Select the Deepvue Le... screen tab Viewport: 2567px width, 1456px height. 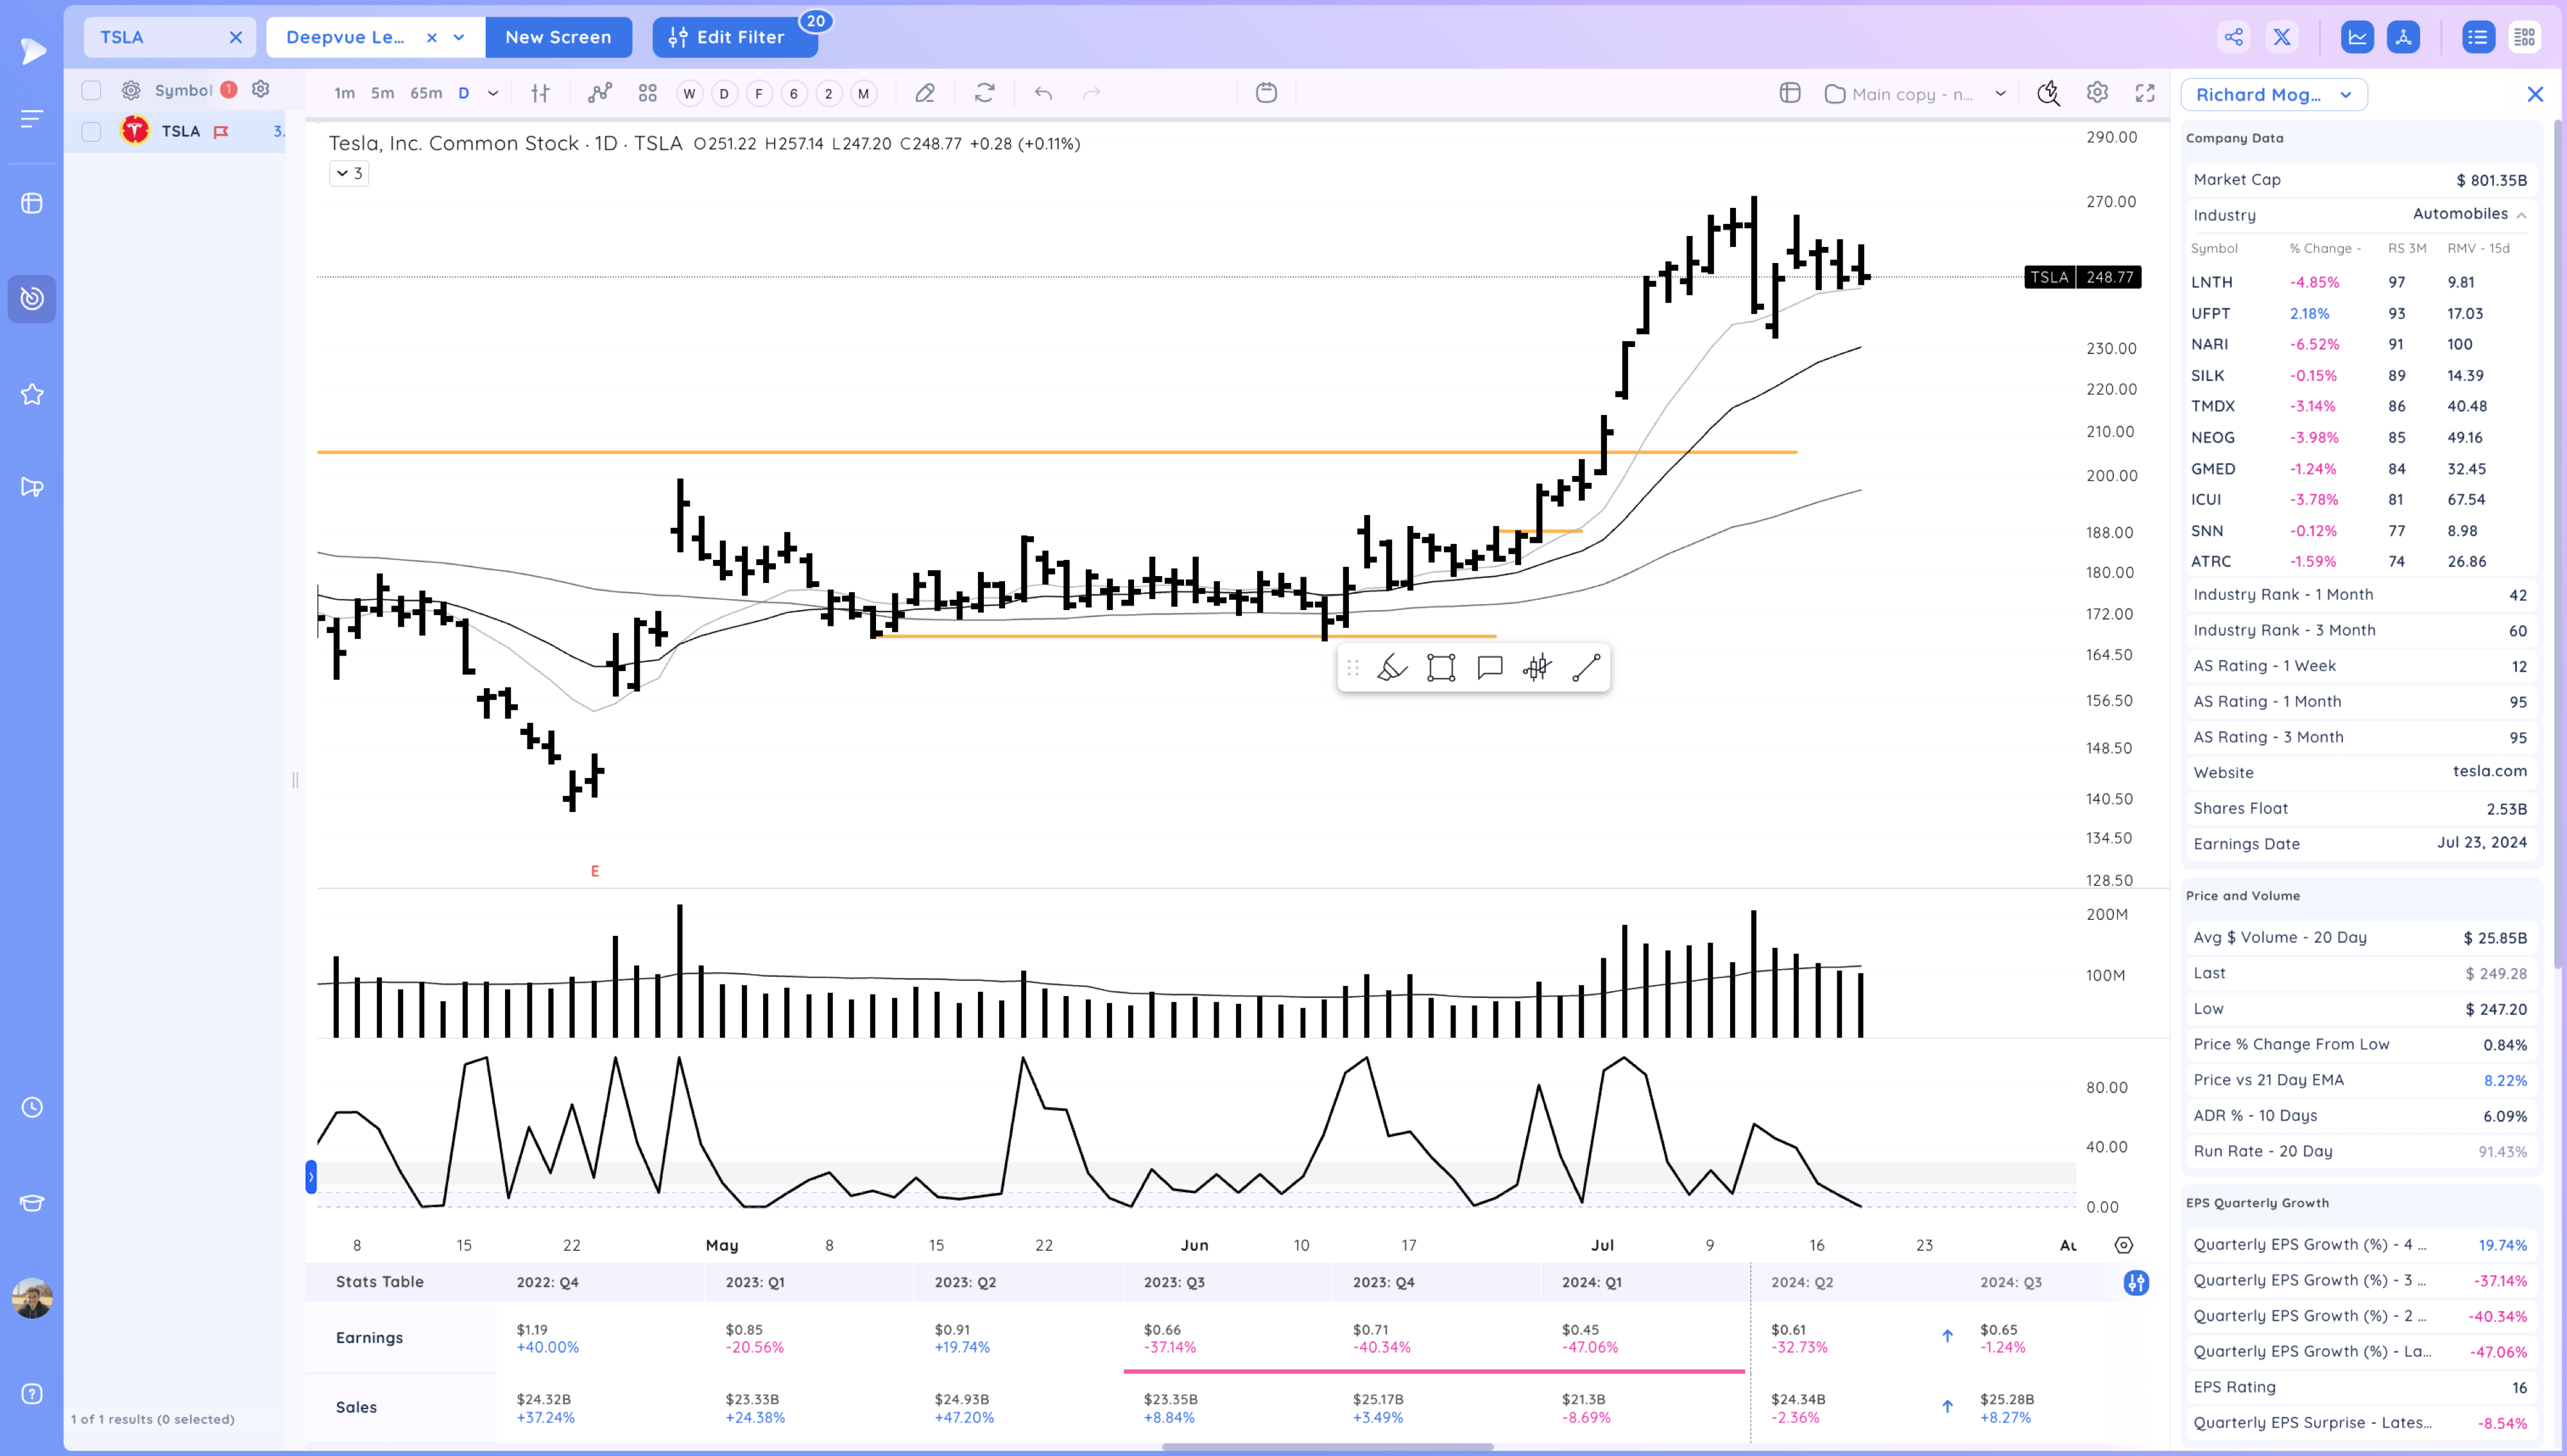click(345, 37)
